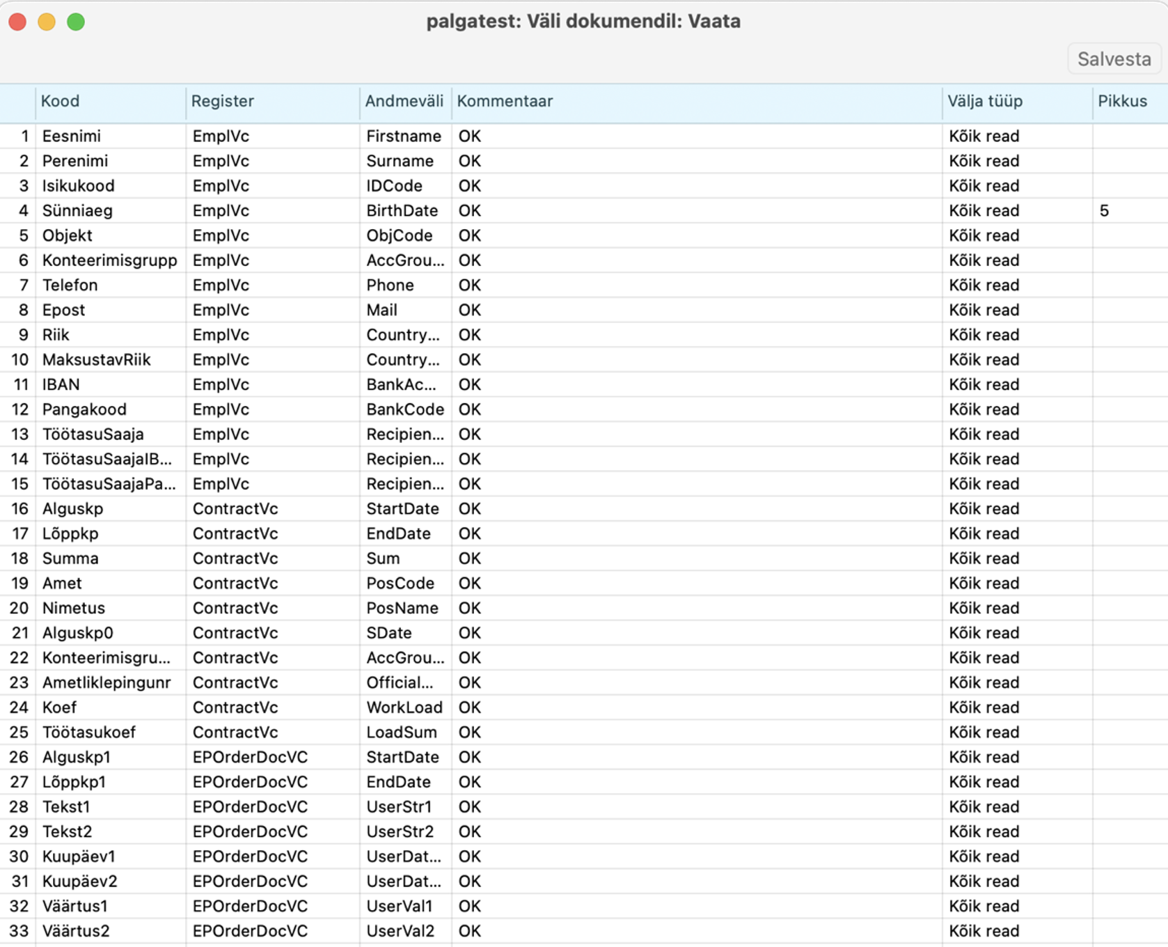The image size is (1168, 947).
Task: Select the Eesnimi code cell
Action: [x=111, y=136]
